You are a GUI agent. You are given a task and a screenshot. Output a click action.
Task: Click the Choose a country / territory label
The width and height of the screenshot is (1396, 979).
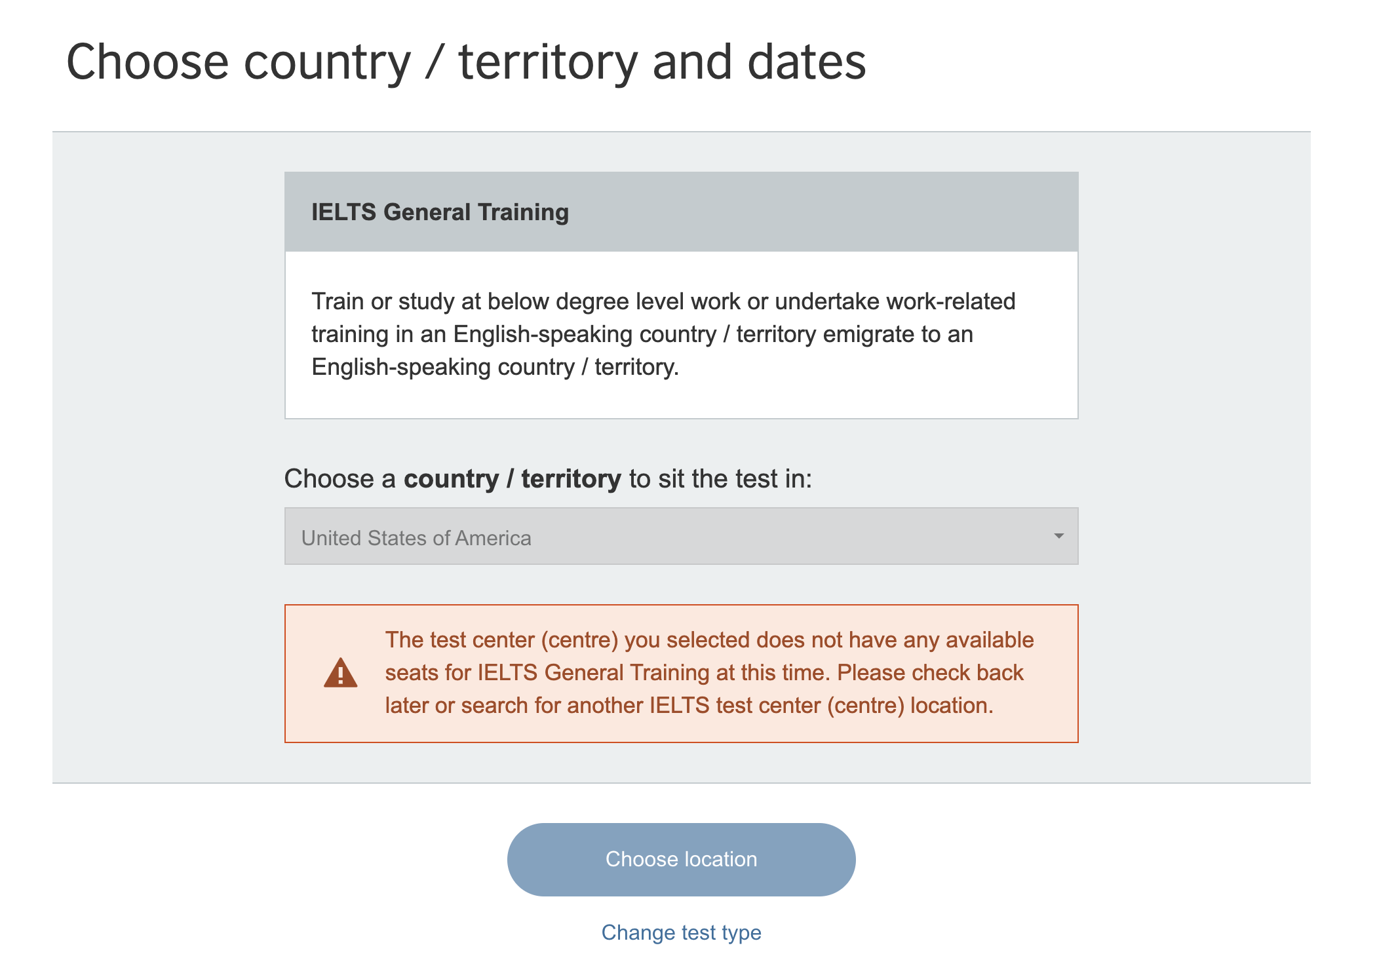(x=547, y=479)
